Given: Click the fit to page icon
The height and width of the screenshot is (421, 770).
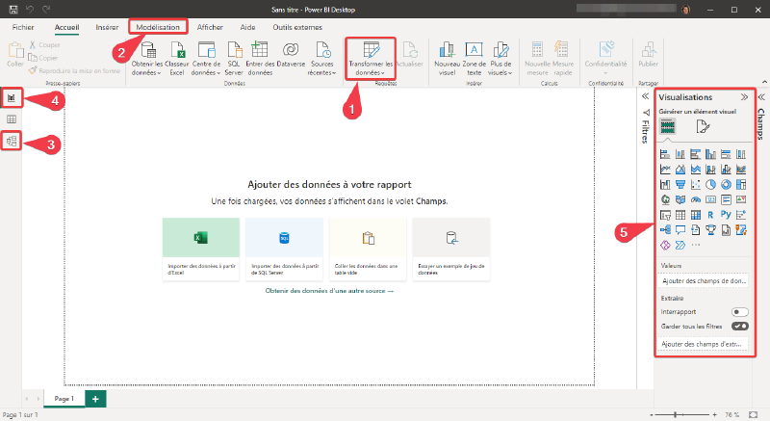Looking at the screenshot, I should point(754,415).
